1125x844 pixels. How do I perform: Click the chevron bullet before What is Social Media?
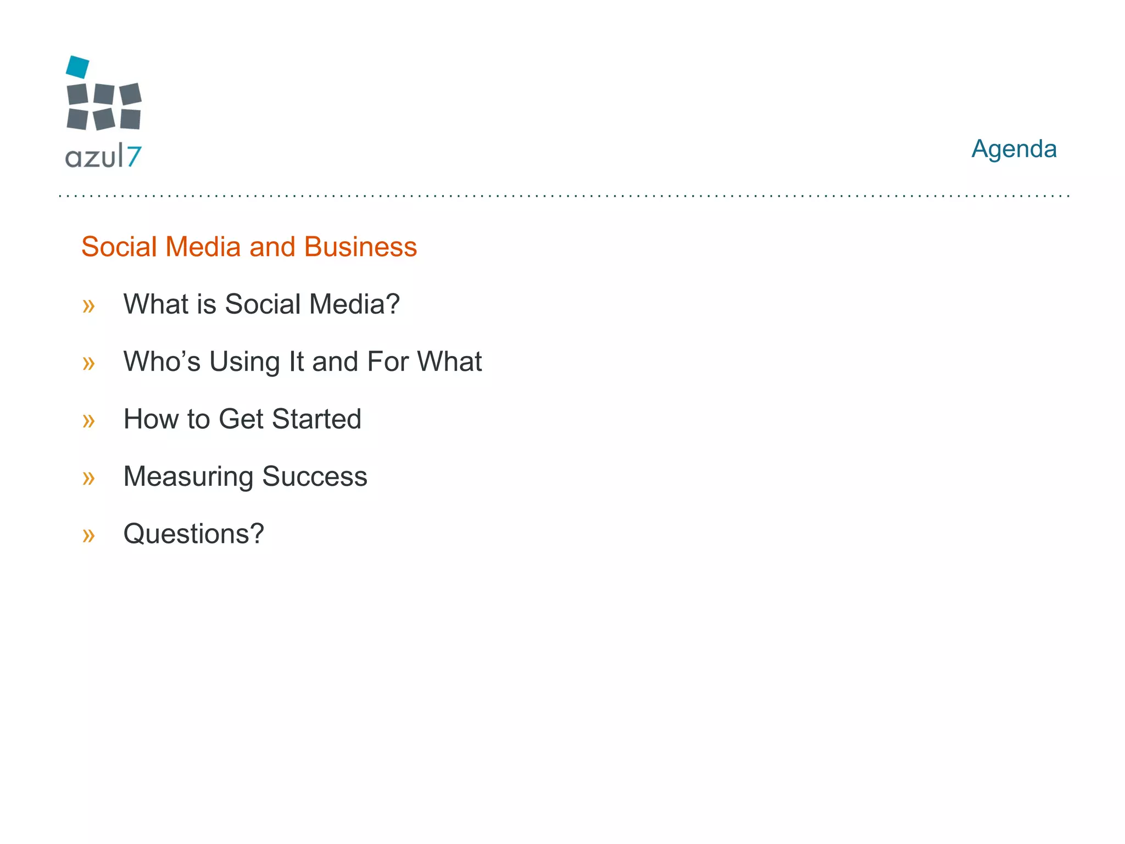tap(88, 306)
